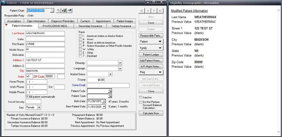Go to next patient record arrow
The width and height of the screenshot is (282, 137).
pos(154,11)
